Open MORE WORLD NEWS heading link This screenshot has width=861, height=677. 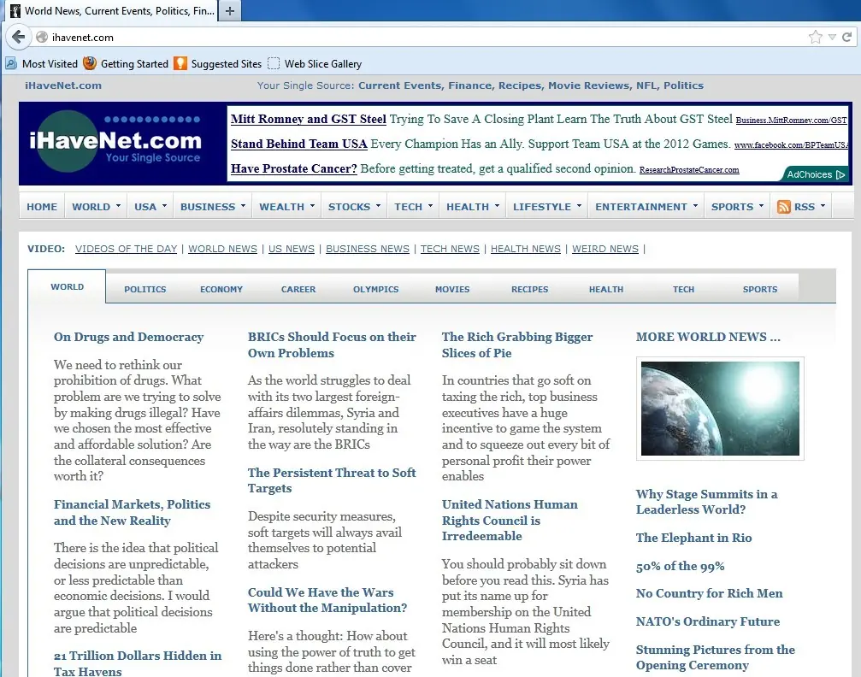[x=708, y=337]
